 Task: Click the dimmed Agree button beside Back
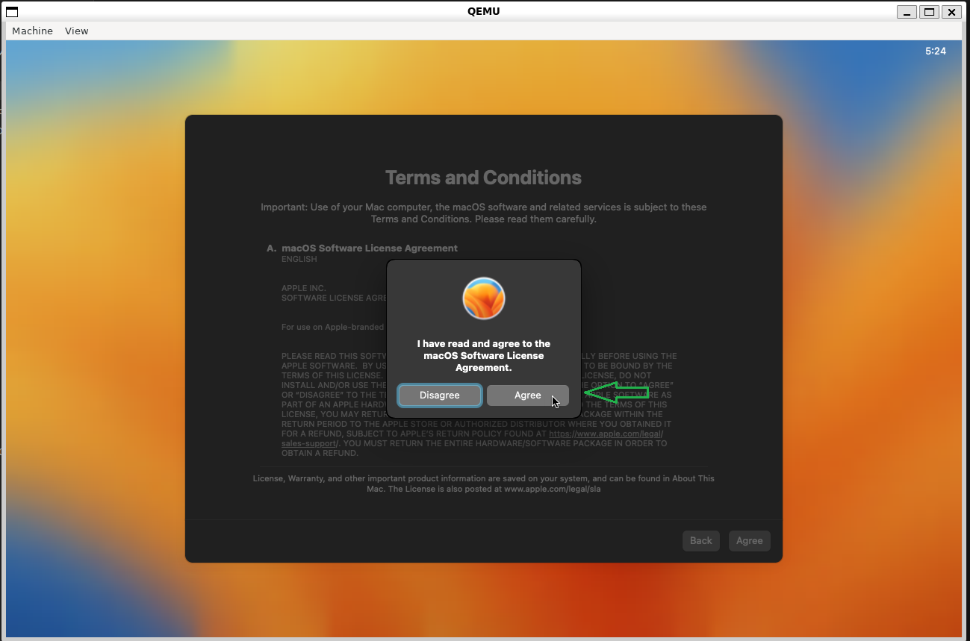click(749, 541)
